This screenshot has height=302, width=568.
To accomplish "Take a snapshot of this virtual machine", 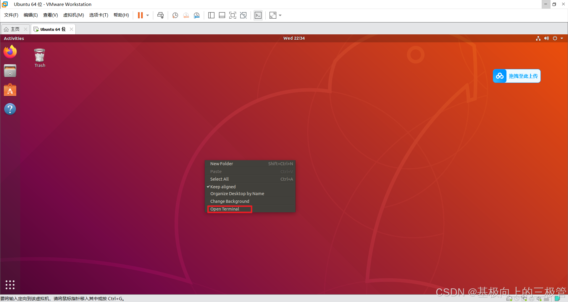I will pos(175,15).
